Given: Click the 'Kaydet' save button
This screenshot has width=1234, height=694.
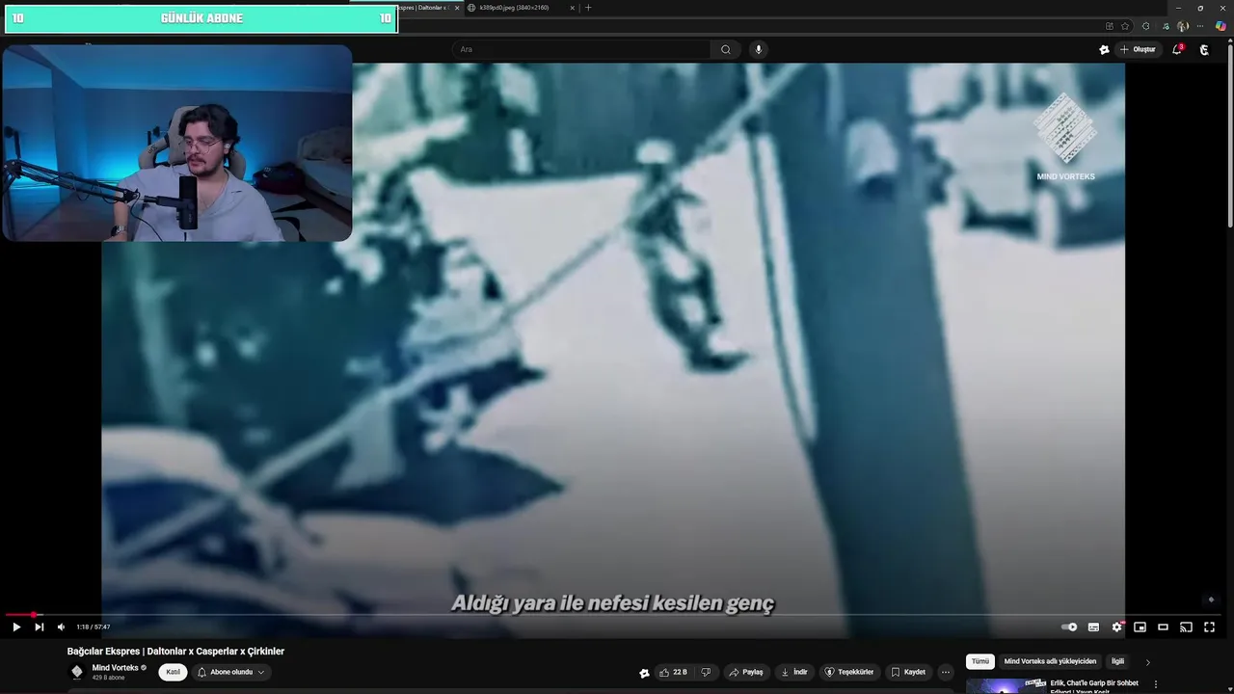Looking at the screenshot, I should pyautogui.click(x=908, y=672).
